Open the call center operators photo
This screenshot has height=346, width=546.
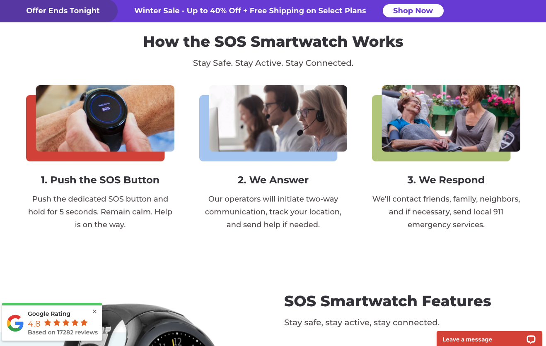(278, 118)
